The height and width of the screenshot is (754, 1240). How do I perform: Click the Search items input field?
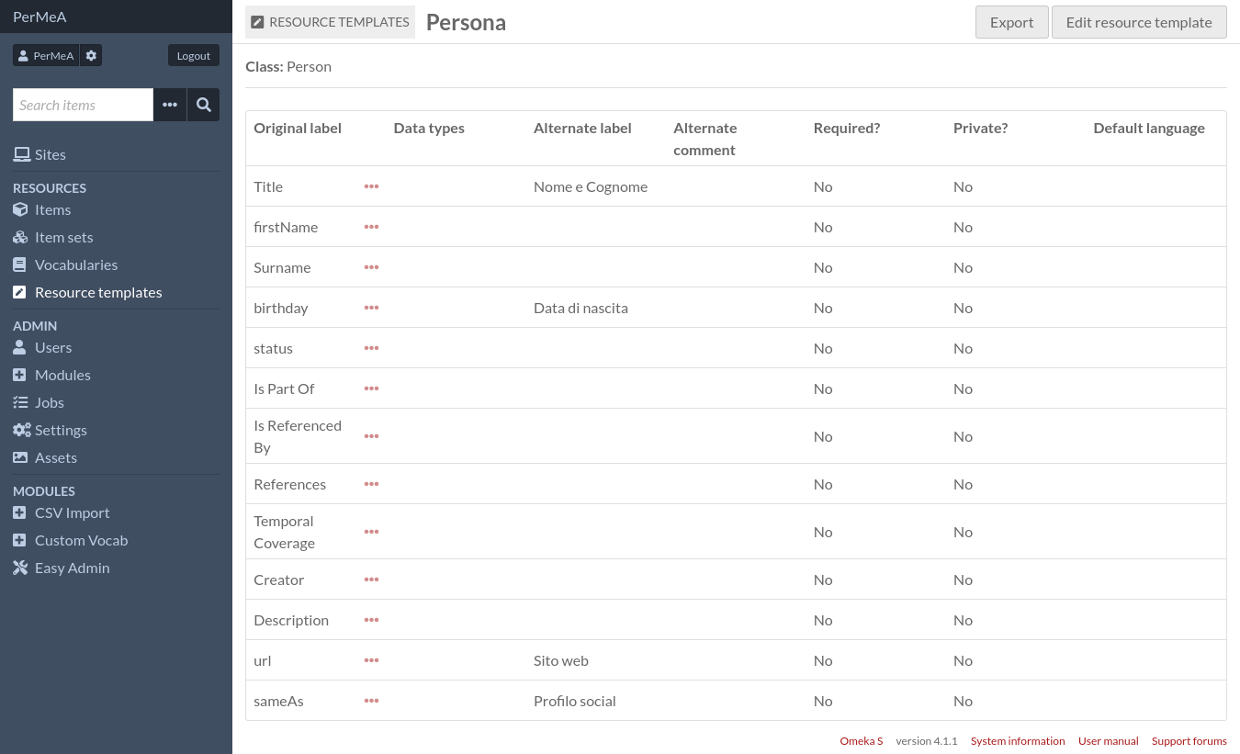(x=83, y=105)
